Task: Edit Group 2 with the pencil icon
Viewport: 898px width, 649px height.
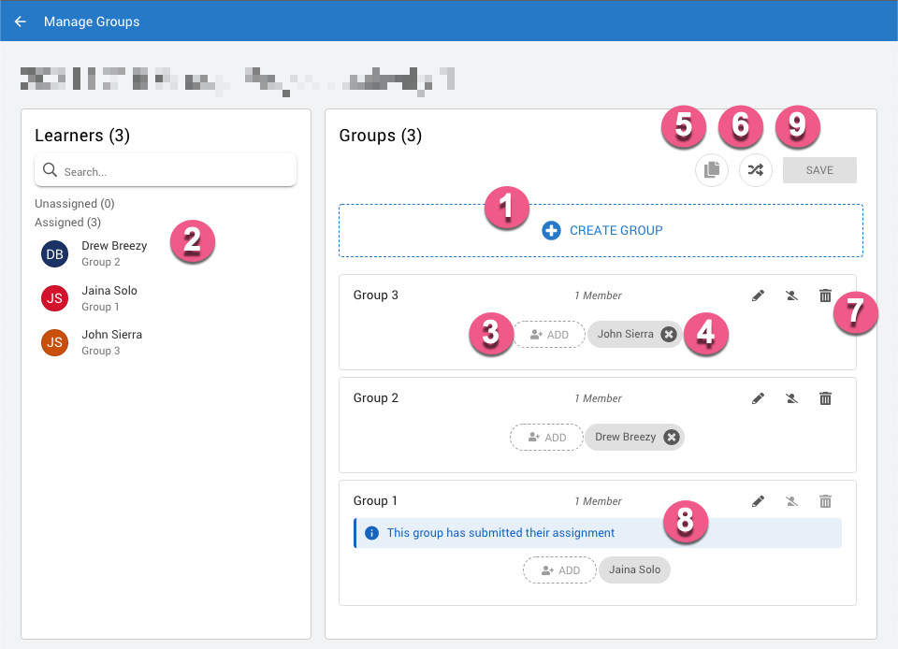Action: tap(759, 398)
